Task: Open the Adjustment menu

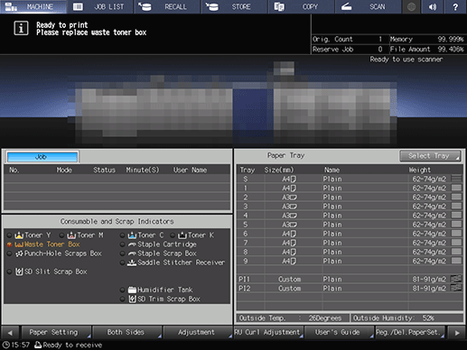Action: pyautogui.click(x=198, y=333)
